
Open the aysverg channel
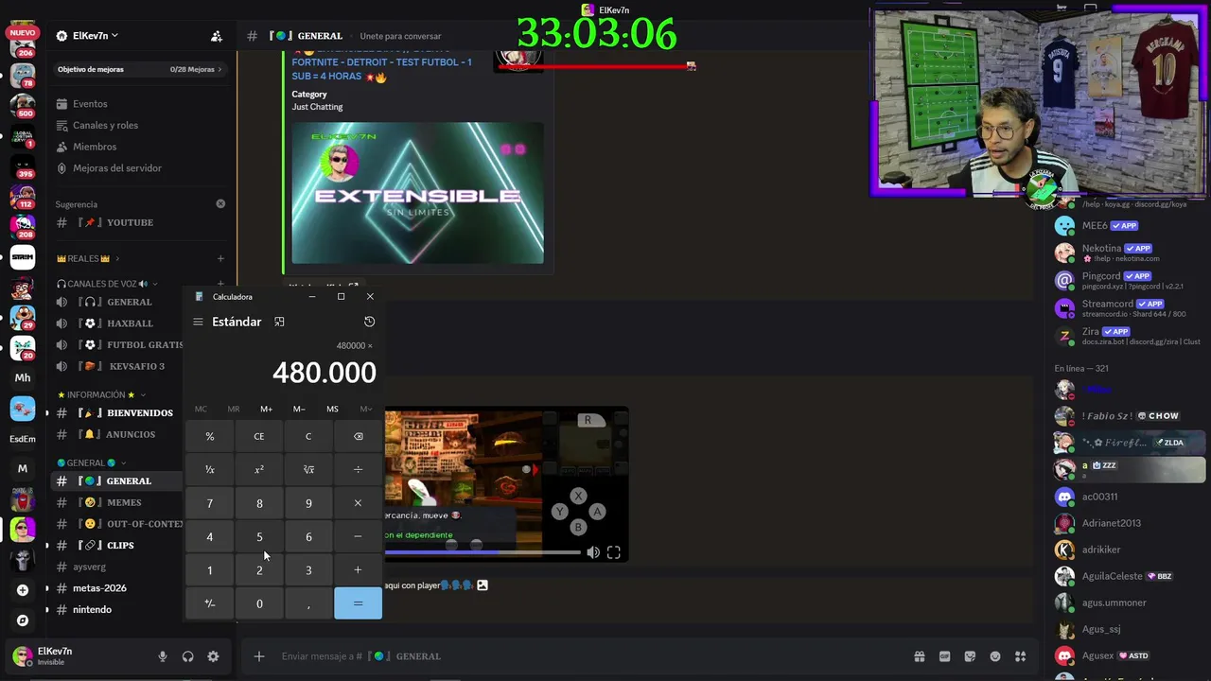(89, 567)
